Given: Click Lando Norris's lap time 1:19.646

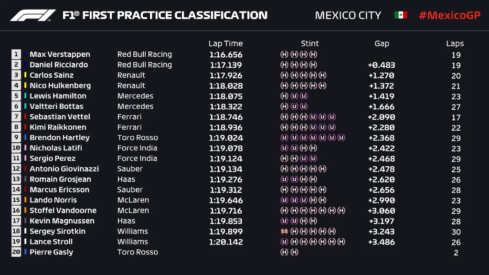Looking at the screenshot, I should (x=226, y=200).
